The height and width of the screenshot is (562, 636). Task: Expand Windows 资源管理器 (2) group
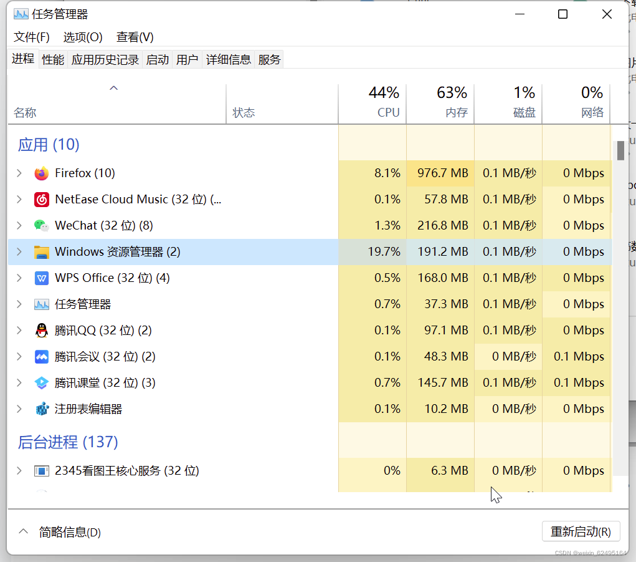click(19, 252)
